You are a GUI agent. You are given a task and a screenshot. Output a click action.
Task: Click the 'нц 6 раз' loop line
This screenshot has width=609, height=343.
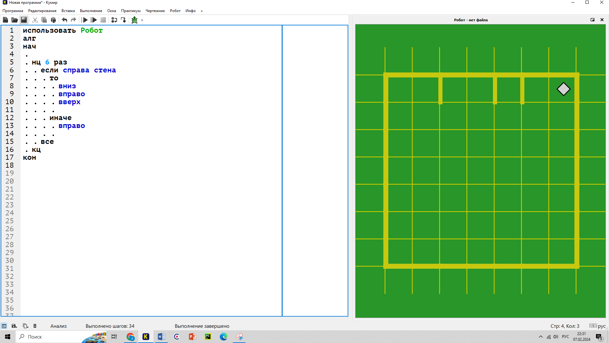(49, 62)
